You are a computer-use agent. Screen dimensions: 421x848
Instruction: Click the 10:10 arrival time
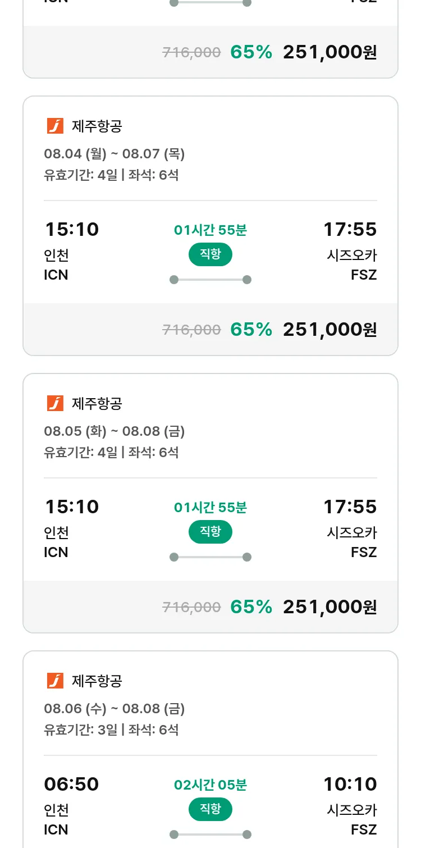(x=350, y=784)
